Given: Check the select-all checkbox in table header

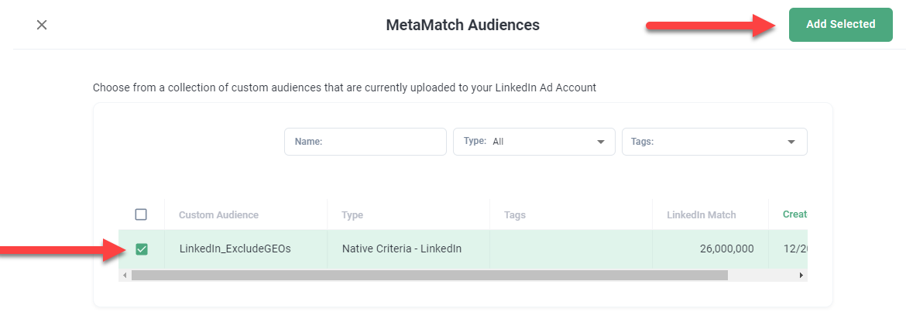Looking at the screenshot, I should coord(141,214).
